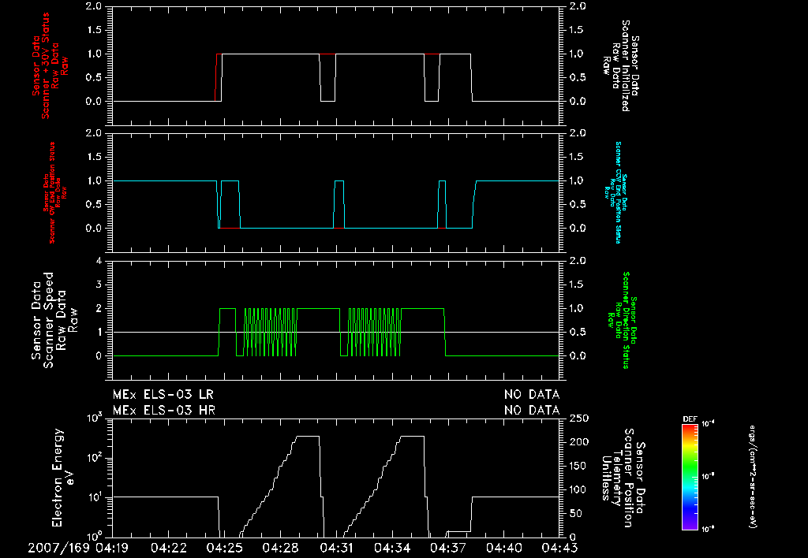Click the Scanner Position Telemetry Unitless axis title
The width and height of the screenshot is (808, 558).
(623, 478)
